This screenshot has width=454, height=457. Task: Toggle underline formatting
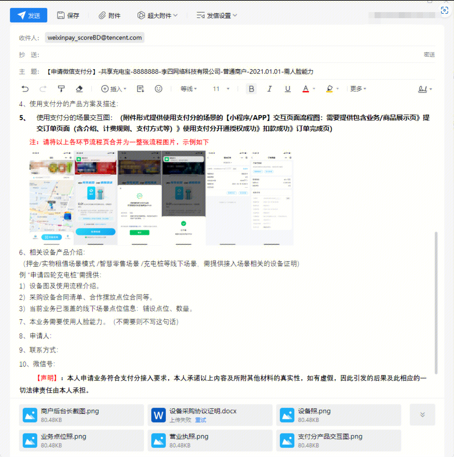[x=288, y=89]
